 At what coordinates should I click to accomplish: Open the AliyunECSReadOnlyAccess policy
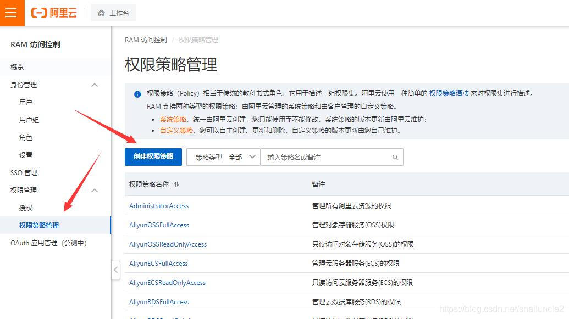tap(167, 283)
